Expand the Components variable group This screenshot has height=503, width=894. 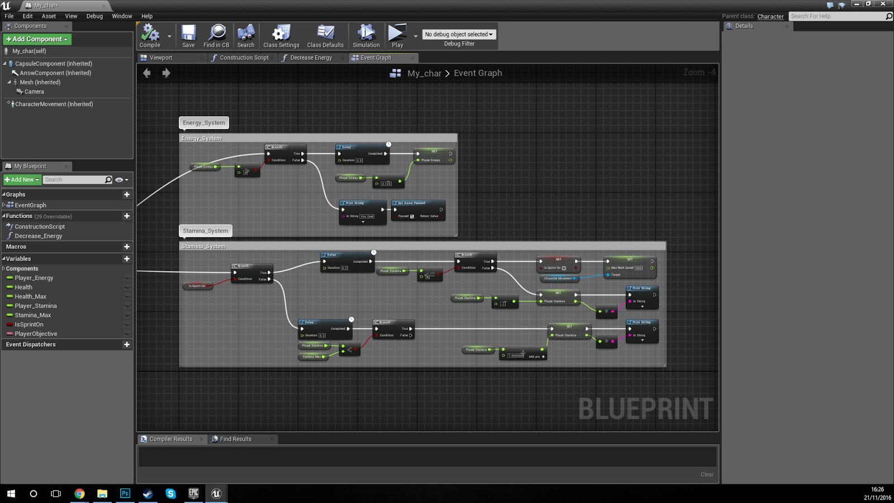pyautogui.click(x=3, y=269)
